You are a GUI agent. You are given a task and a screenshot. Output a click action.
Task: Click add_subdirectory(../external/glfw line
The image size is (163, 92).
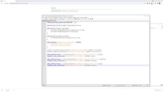tap(75, 54)
